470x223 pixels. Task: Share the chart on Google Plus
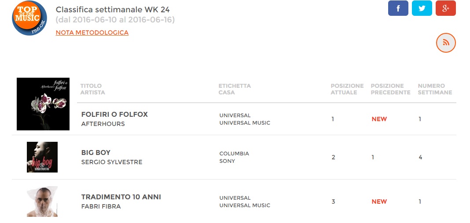click(446, 8)
